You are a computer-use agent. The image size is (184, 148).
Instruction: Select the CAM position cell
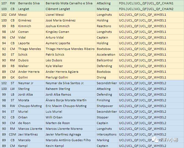pyautogui.click(x=13, y=15)
